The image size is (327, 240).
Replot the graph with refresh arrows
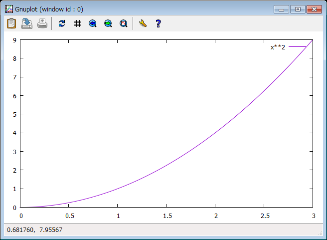coord(62,23)
